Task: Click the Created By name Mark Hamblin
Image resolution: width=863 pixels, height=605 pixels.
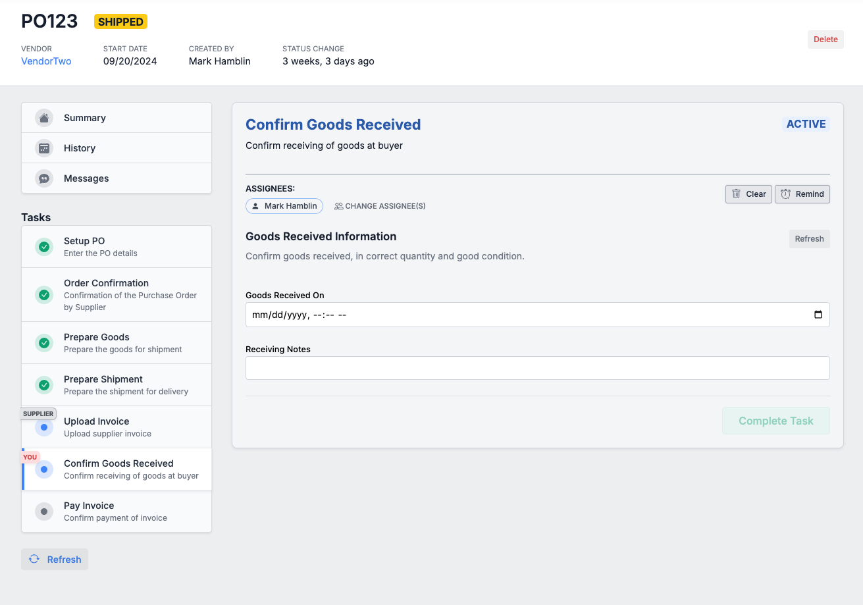Action: coord(220,61)
